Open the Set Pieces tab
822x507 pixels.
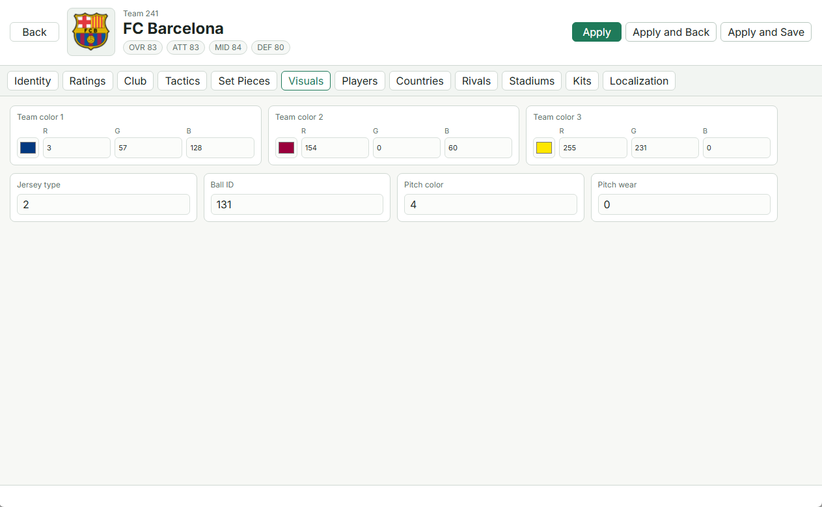(x=244, y=81)
